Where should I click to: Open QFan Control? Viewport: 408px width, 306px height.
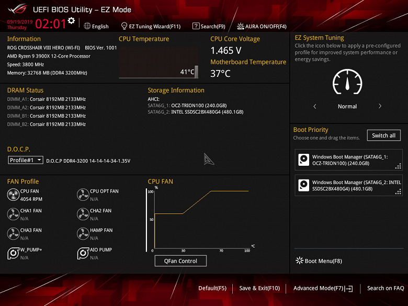[180, 260]
